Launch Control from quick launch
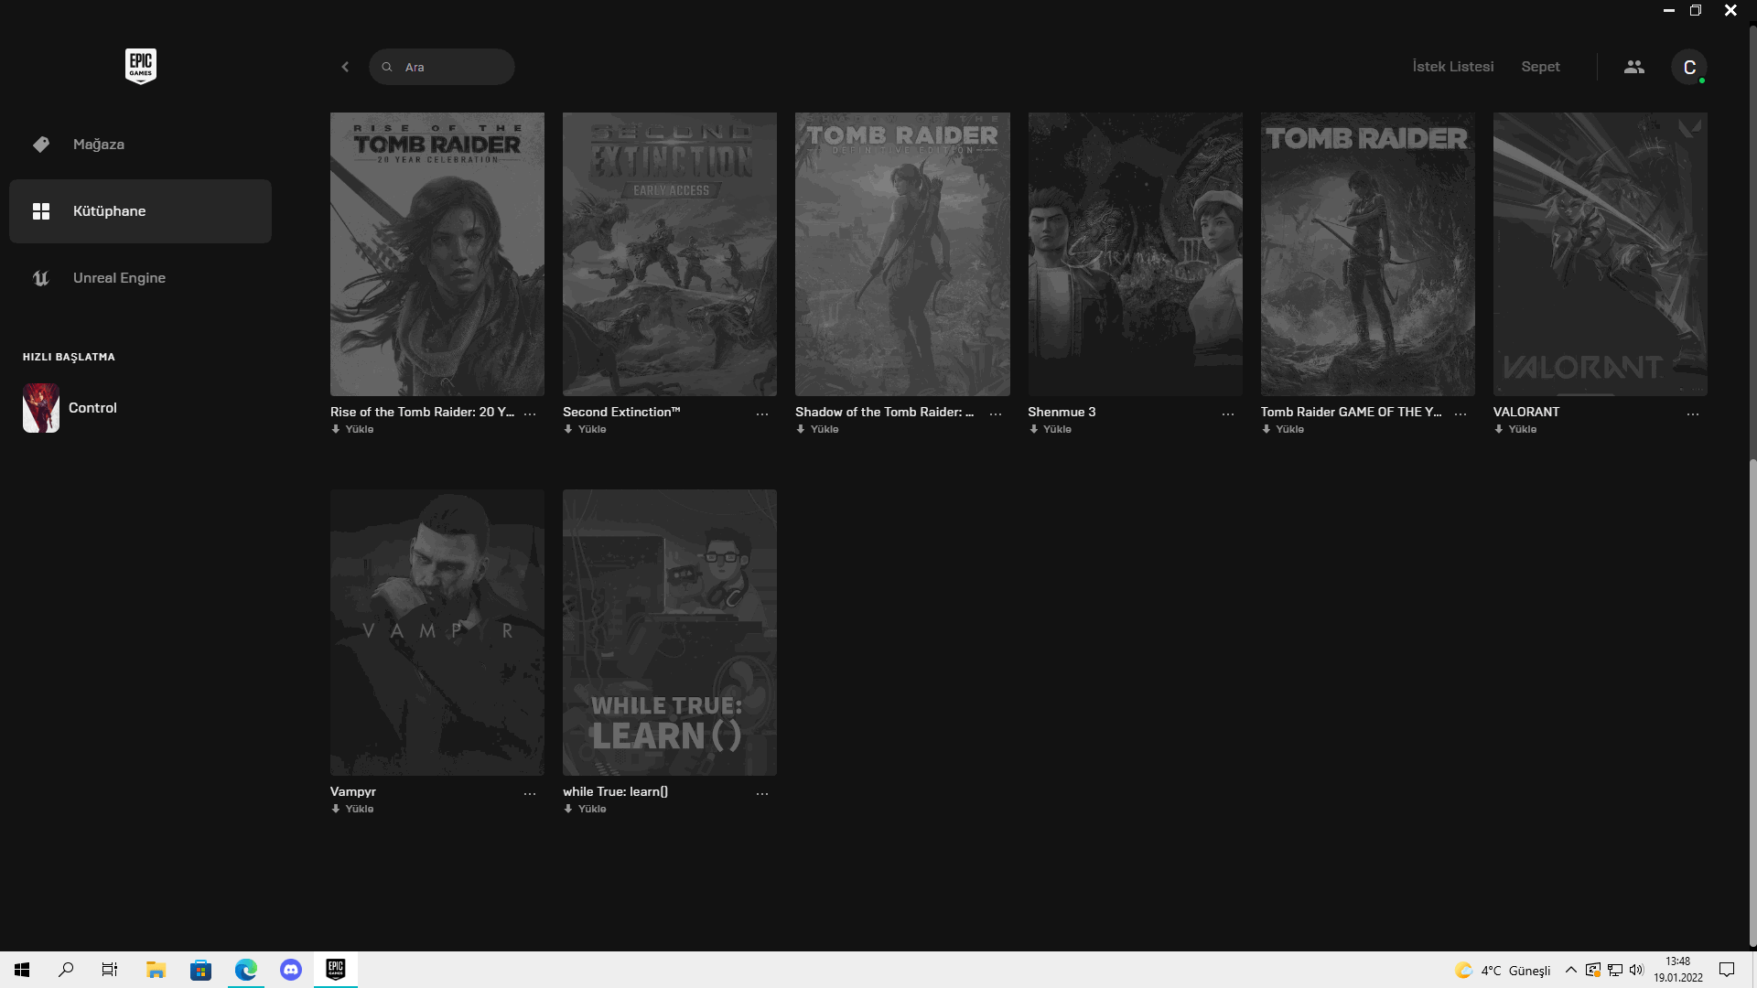Image resolution: width=1757 pixels, height=988 pixels. point(70,408)
